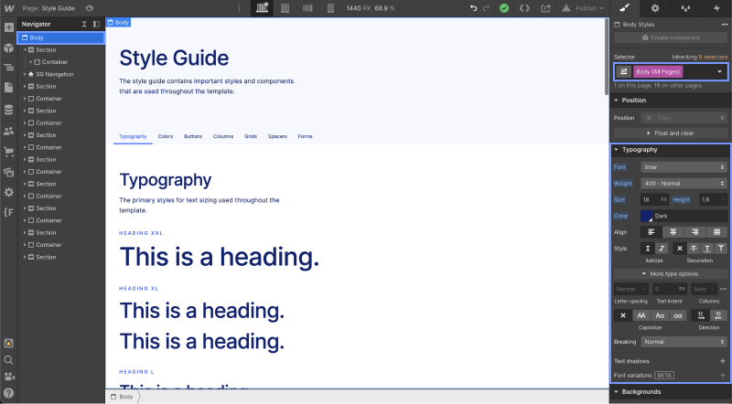
Task: Open the Finsweet {F} extension
Action: pyautogui.click(x=9, y=212)
